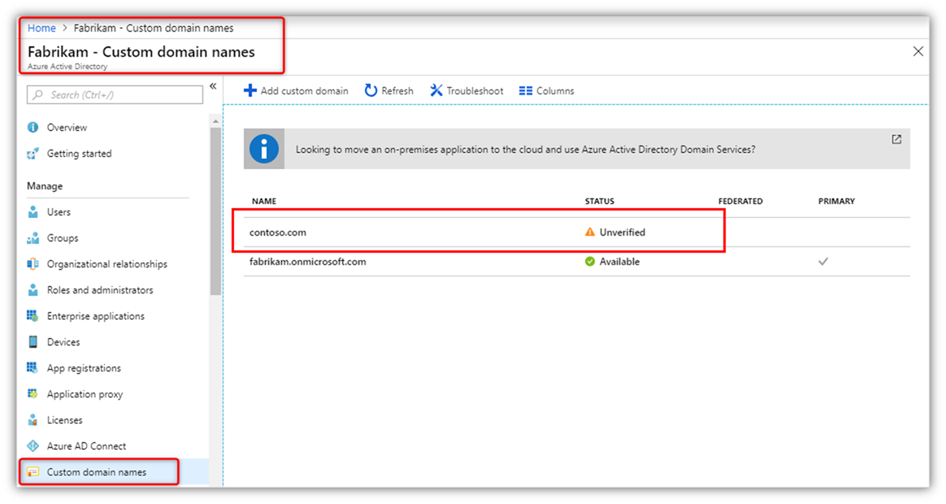Open Azure AD Connect label
Viewport: 946px width, 504px height.
87,445
